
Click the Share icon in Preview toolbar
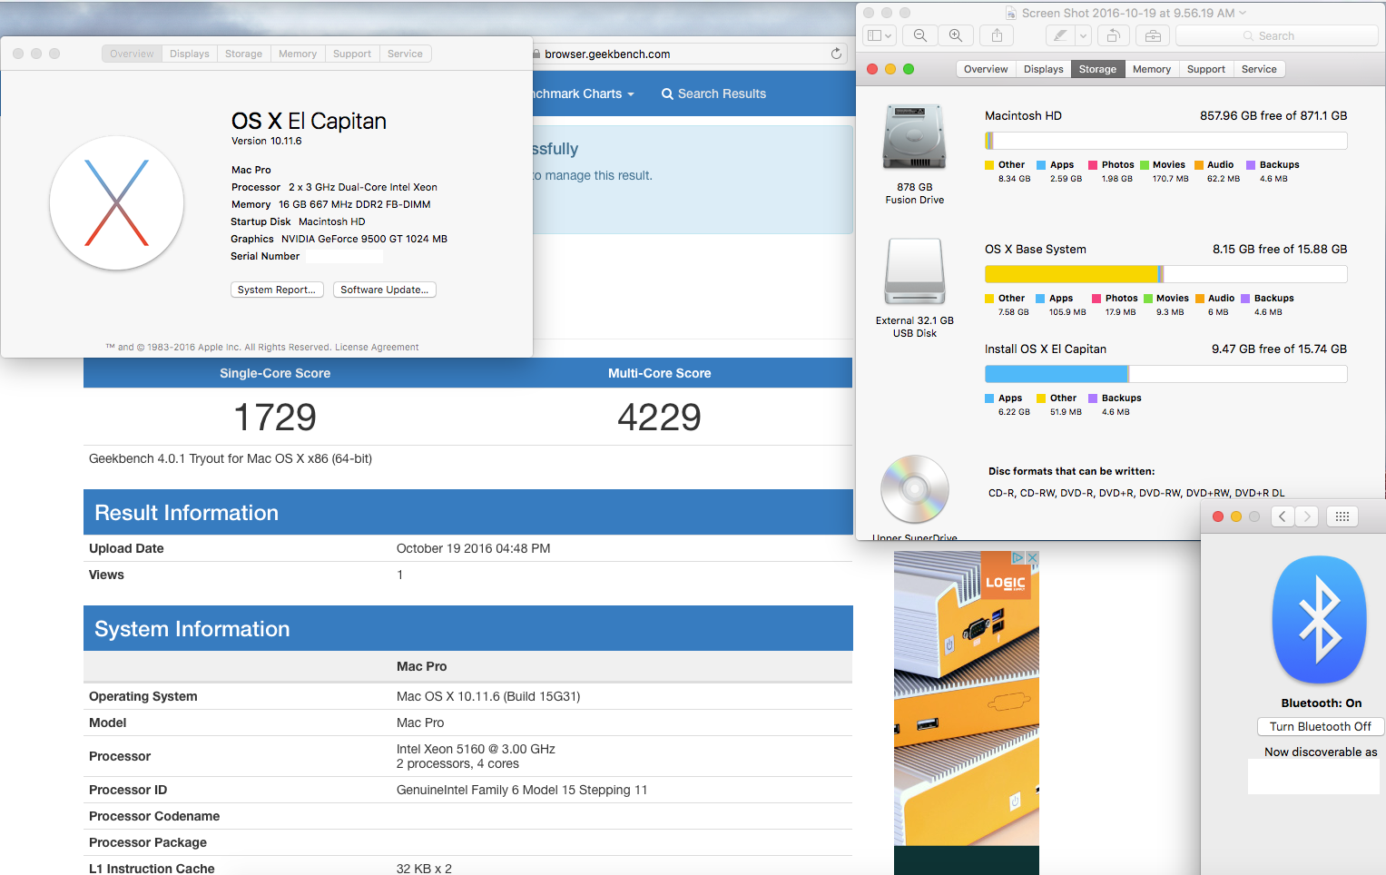click(997, 35)
